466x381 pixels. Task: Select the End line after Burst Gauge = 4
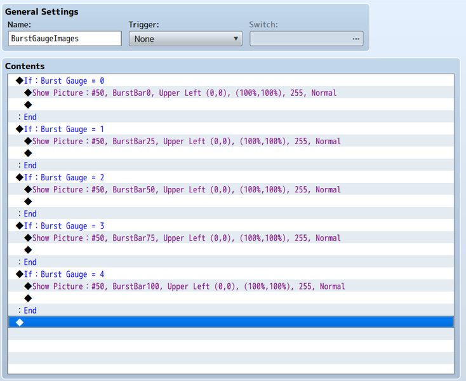tap(29, 311)
